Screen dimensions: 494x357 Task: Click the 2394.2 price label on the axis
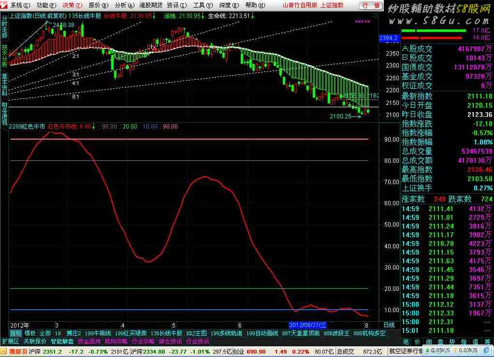click(389, 39)
